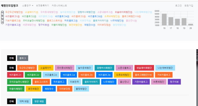Open the 블로거이야기ⓑ text link
This screenshot has width=198, height=106.
(101, 21)
